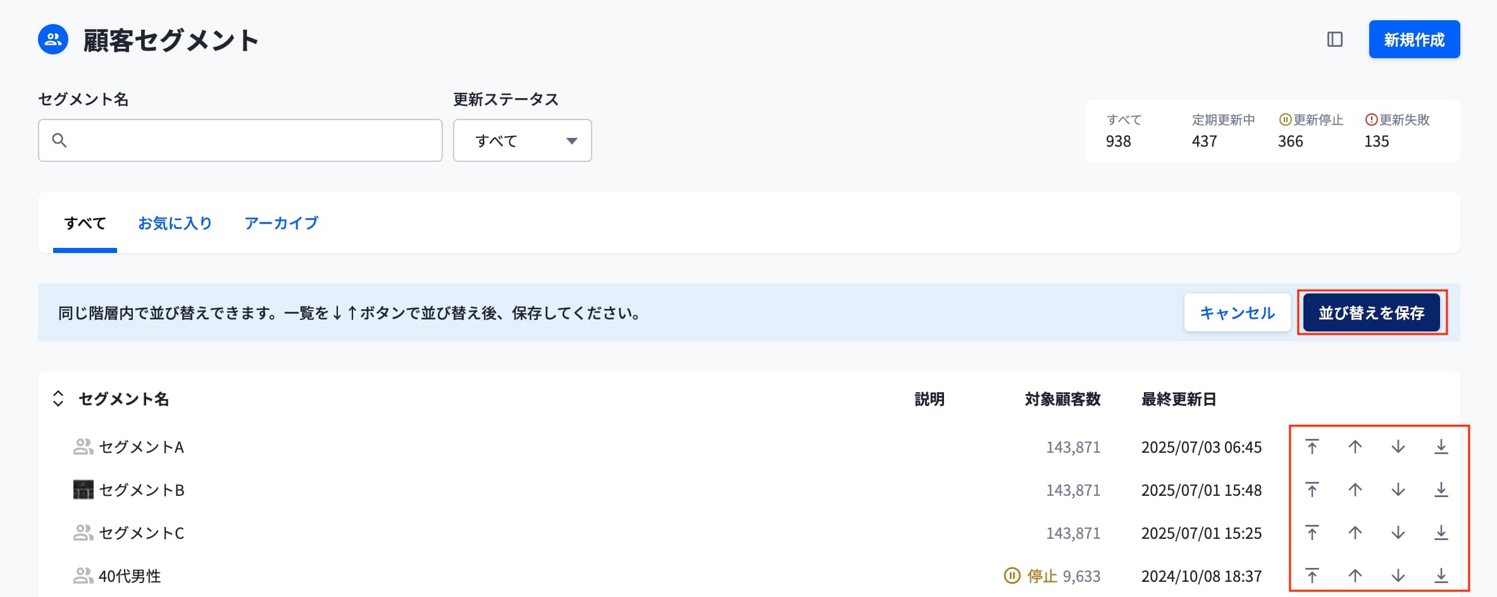Cancel reordering with キャンセル button
1497x597 pixels.
pyautogui.click(x=1237, y=313)
